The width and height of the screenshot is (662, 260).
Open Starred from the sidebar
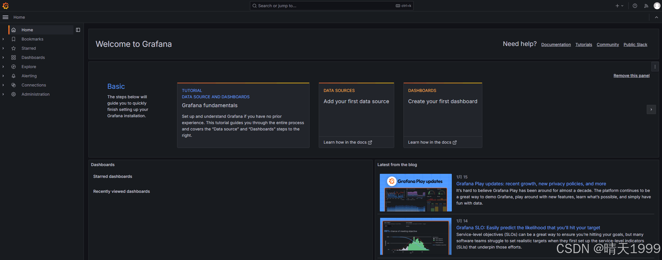coord(29,48)
